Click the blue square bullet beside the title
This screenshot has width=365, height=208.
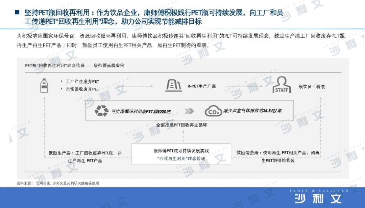tap(17, 13)
